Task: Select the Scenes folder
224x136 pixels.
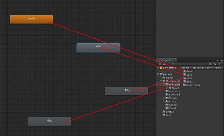Action: click(172, 105)
